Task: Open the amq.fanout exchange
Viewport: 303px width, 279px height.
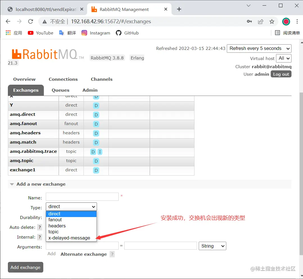Action: pyautogui.click(x=23, y=124)
